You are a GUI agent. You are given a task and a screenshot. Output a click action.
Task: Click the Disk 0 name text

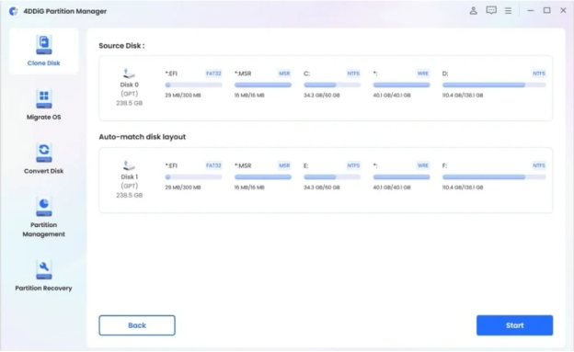pos(129,85)
